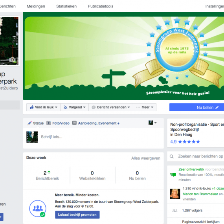
Task: Open the Publicatietools tab
Action: pyautogui.click(x=101, y=6)
